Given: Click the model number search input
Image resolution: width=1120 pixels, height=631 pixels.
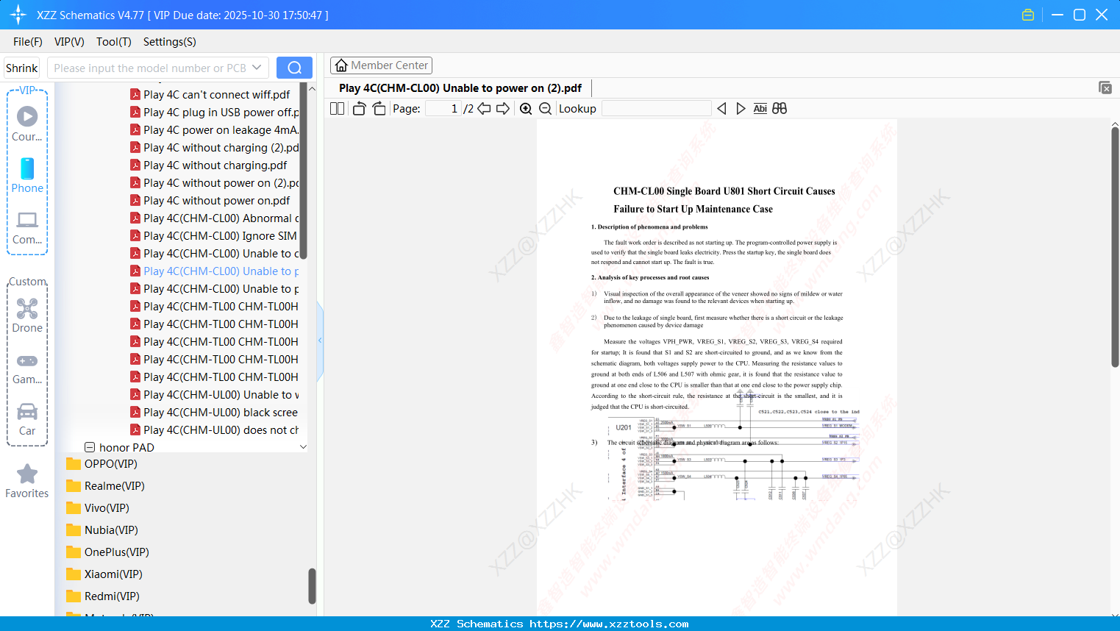Looking at the screenshot, I should pyautogui.click(x=149, y=68).
